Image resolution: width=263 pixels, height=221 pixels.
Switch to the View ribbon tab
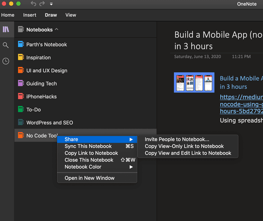coord(71,15)
